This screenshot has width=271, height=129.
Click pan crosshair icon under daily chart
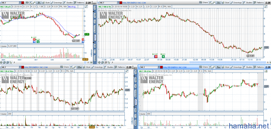[x=2, y=62]
